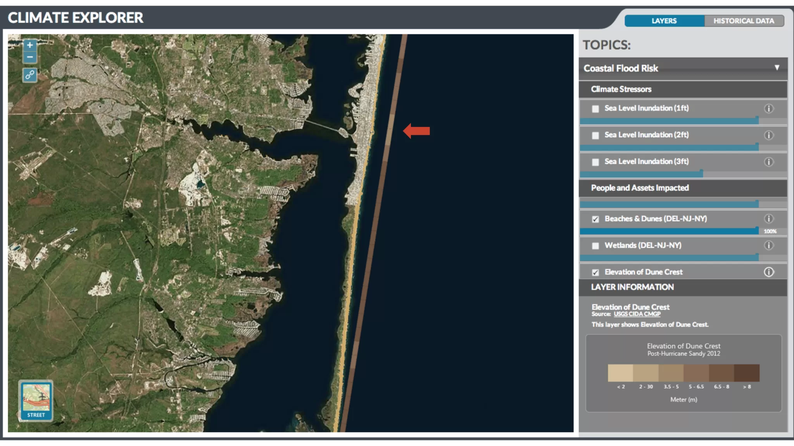Collapse the Climate Stressors section

(x=621, y=89)
